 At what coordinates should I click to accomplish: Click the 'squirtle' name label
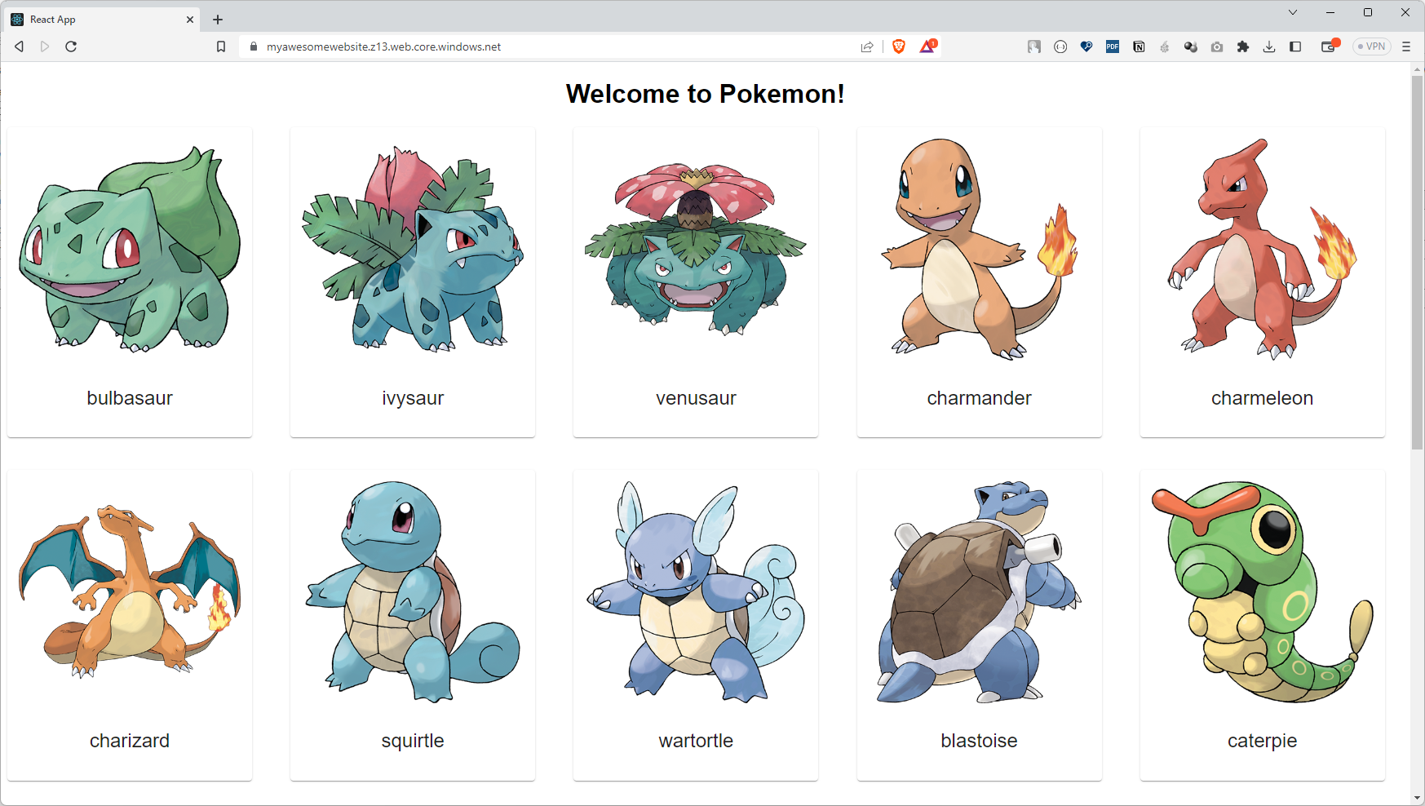click(413, 741)
